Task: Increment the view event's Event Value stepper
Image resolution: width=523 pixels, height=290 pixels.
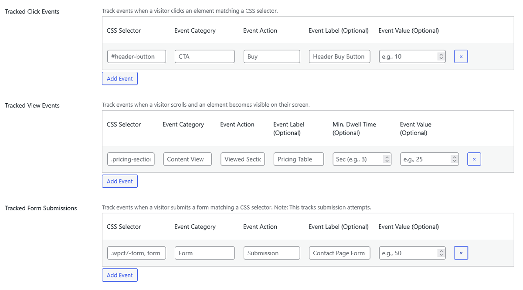Action: tap(455, 157)
